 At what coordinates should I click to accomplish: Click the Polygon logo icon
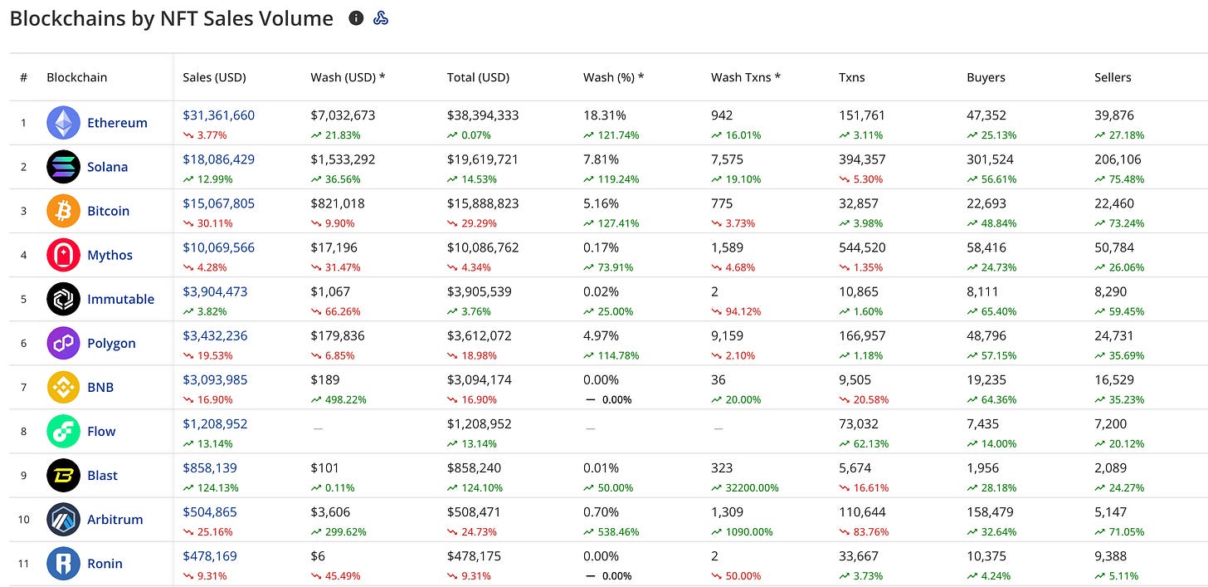[63, 343]
